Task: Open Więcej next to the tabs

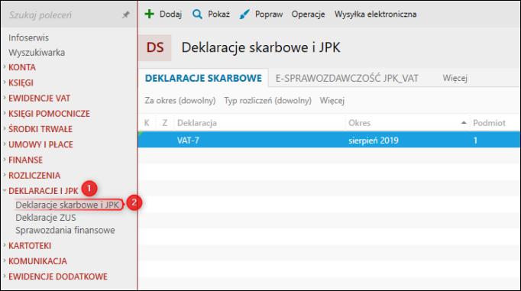Action: [455, 78]
